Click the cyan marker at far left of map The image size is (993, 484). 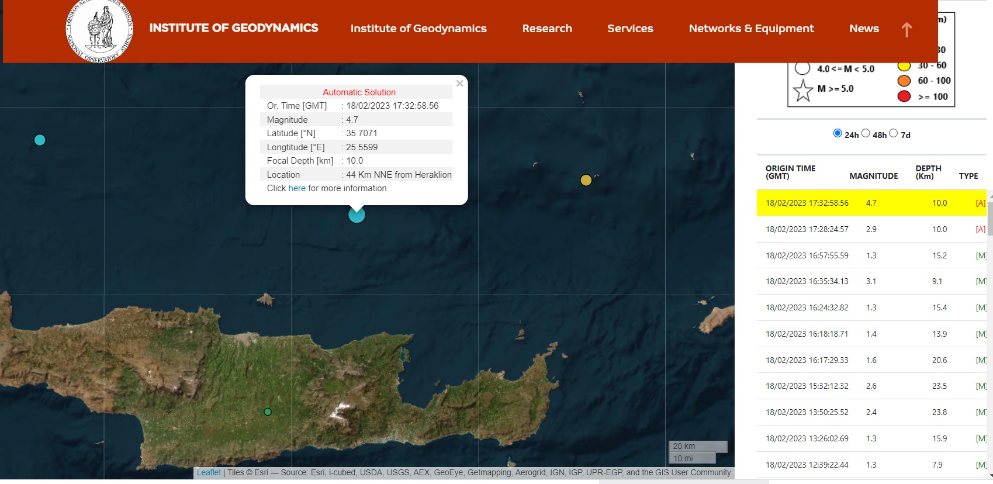point(40,140)
